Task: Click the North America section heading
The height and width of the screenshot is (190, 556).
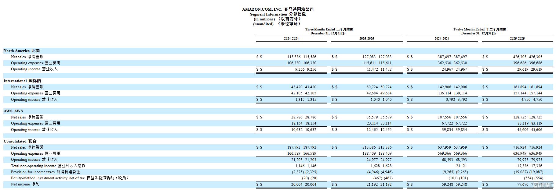Action: click(22, 51)
